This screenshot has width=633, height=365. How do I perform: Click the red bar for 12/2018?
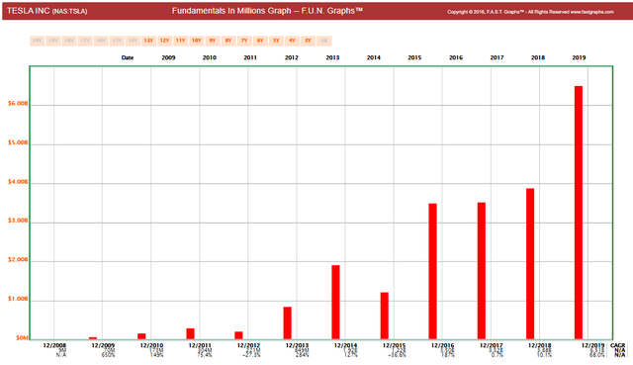pyautogui.click(x=530, y=264)
